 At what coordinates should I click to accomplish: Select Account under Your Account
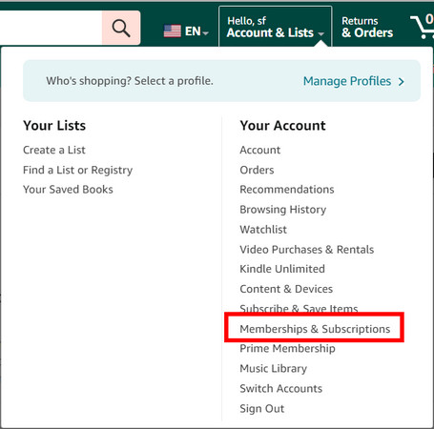click(260, 150)
